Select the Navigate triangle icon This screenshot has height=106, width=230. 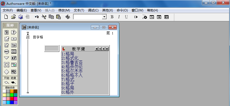[6, 58]
